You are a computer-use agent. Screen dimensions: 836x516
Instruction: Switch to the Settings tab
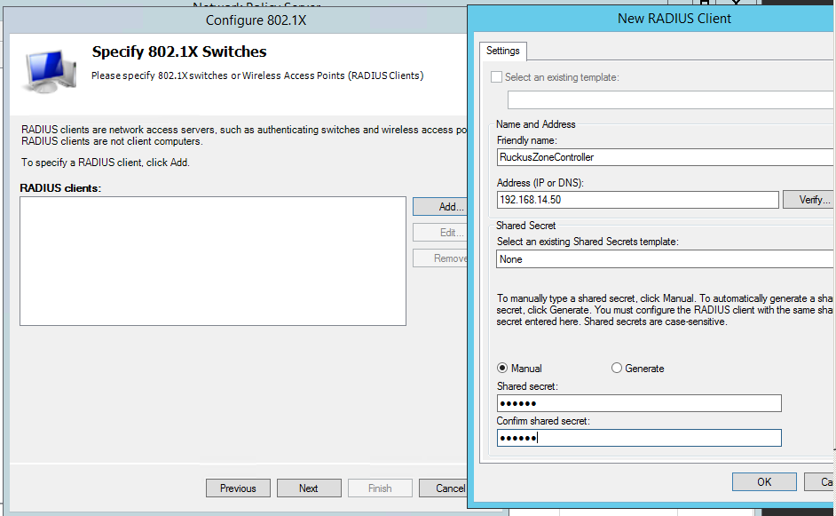click(x=503, y=52)
